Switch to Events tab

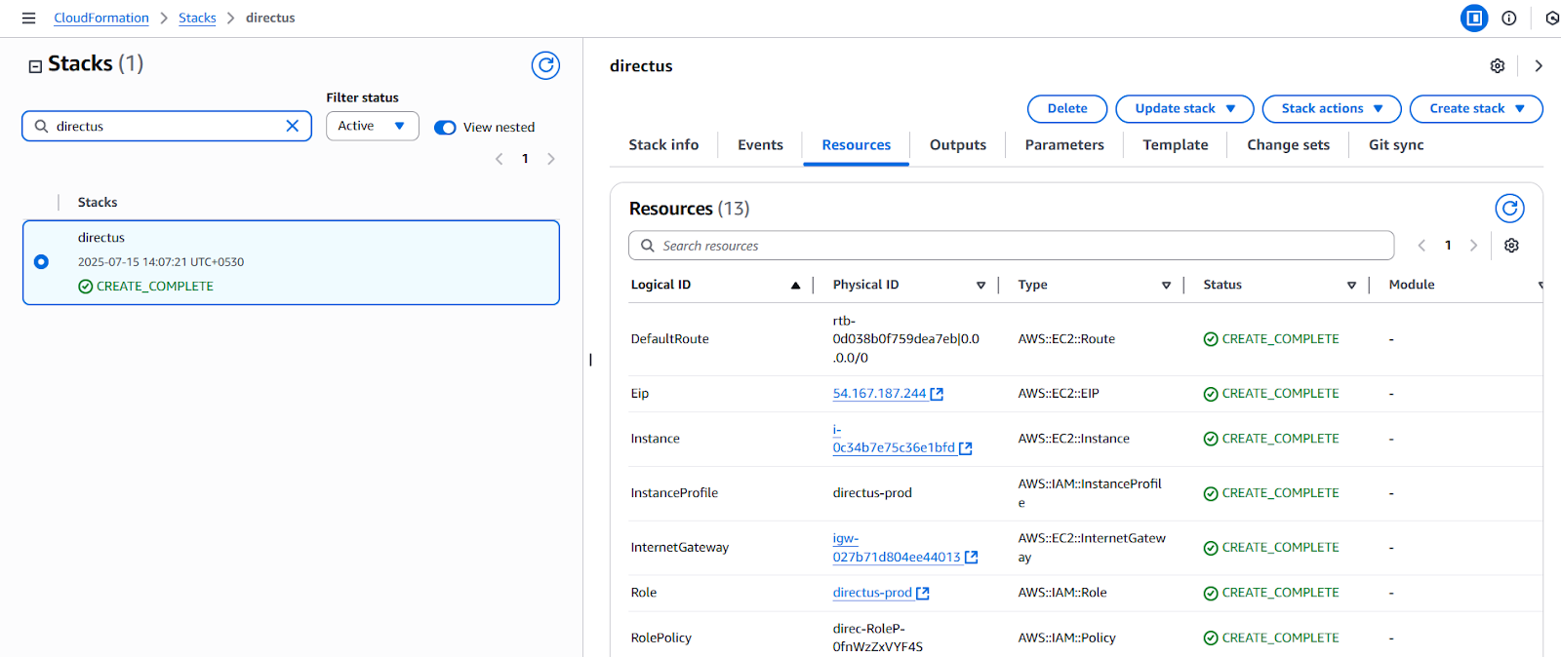tap(760, 145)
